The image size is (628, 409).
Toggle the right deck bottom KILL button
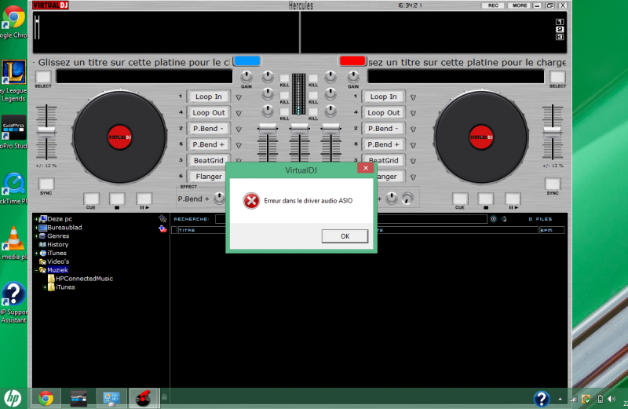point(313,111)
